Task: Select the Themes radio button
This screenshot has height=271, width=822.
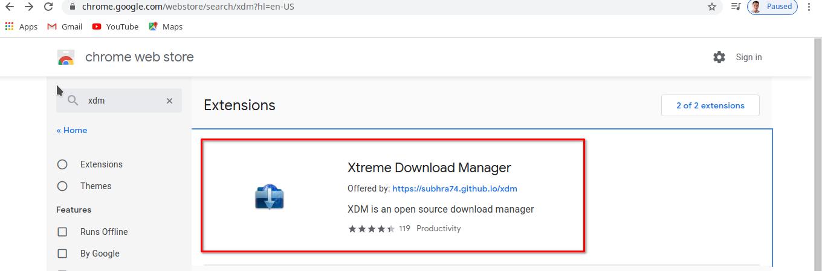Action: 62,186
